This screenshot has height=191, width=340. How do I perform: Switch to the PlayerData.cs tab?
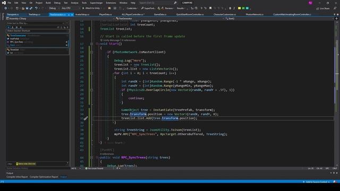106,14
